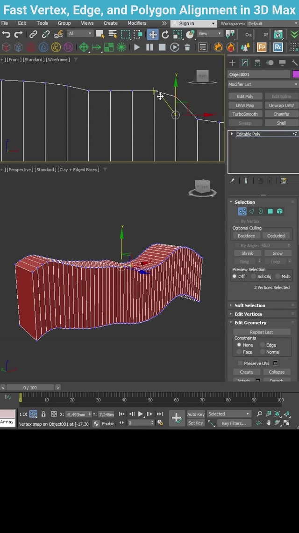Viewport: 299px width, 533px height.
Task: Click the Collapse button
Action: [276, 372]
